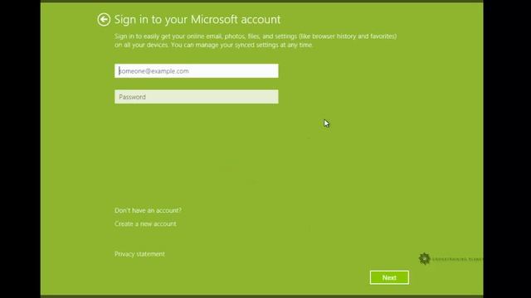Click the 'Don't have an account?' text
Screen dimensions: 531x298
click(148, 210)
